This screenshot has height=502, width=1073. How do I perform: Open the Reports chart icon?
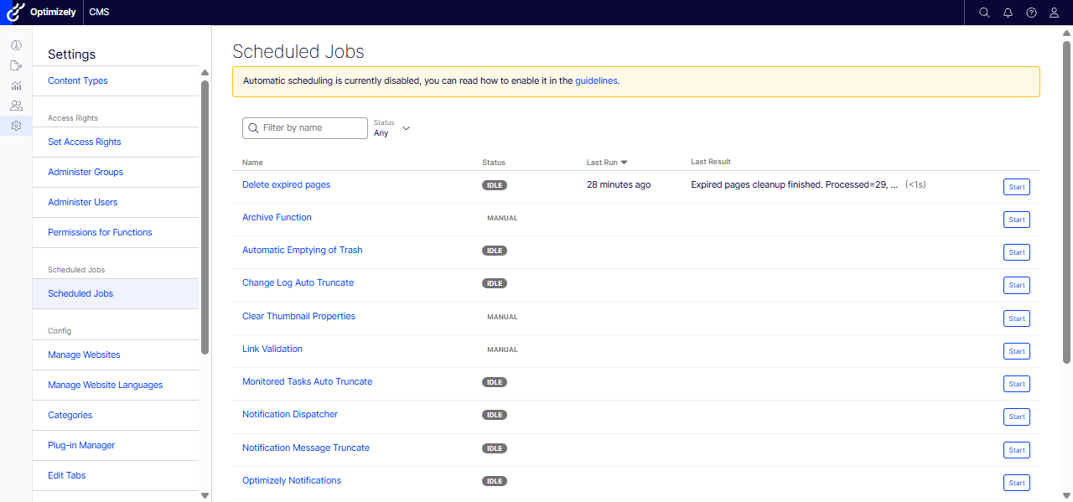point(15,85)
